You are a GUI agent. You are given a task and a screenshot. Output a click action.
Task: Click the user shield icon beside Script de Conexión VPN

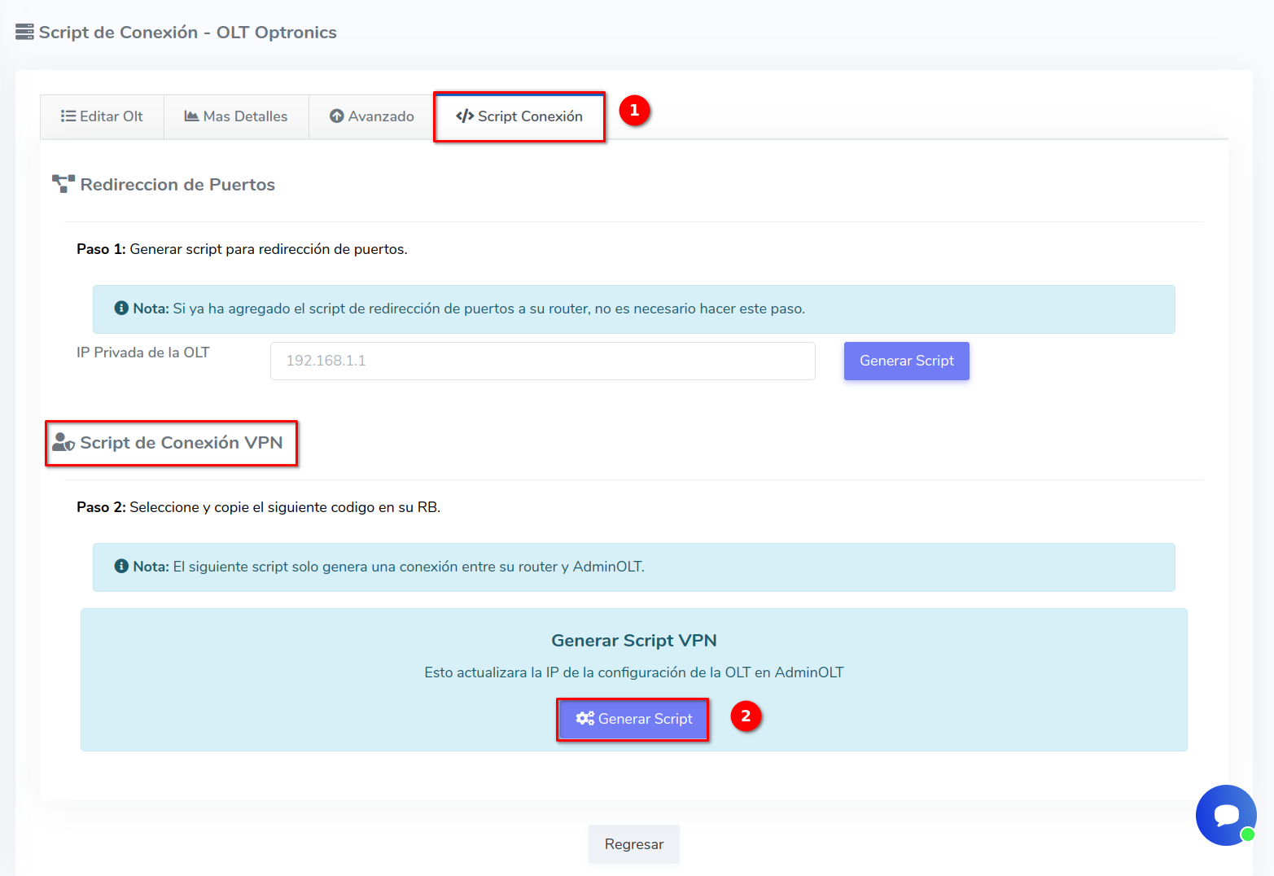(x=63, y=442)
